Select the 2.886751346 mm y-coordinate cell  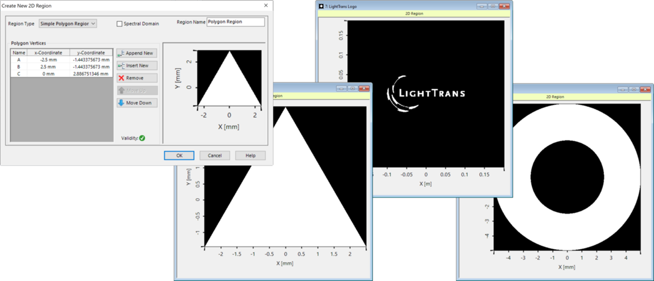pos(91,74)
